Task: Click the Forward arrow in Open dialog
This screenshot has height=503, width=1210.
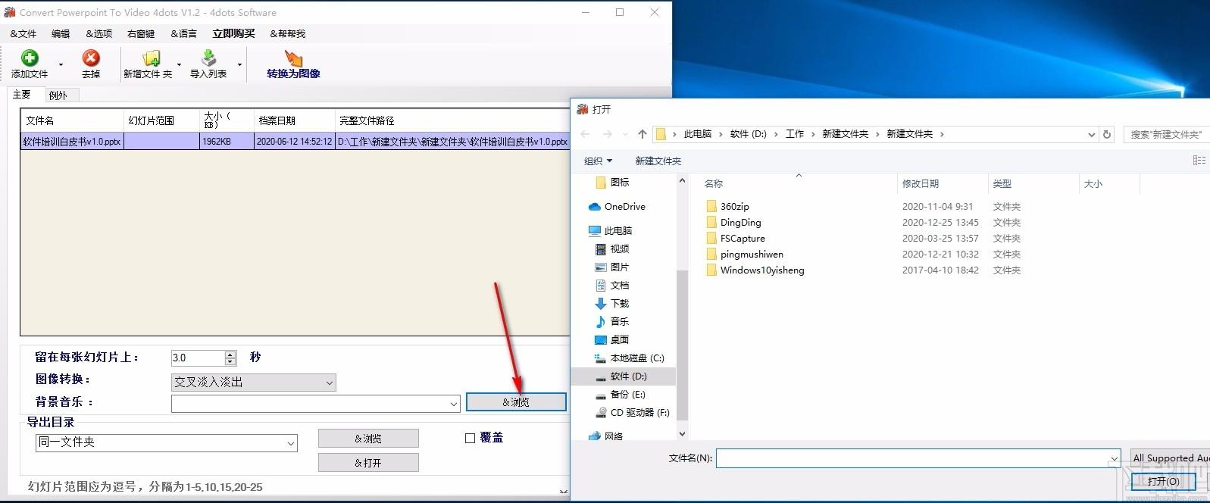Action: tap(607, 134)
